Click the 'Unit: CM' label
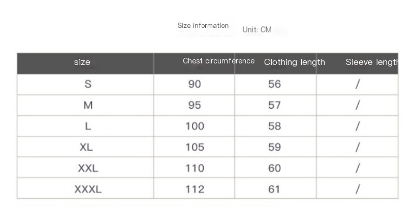 [257, 29]
